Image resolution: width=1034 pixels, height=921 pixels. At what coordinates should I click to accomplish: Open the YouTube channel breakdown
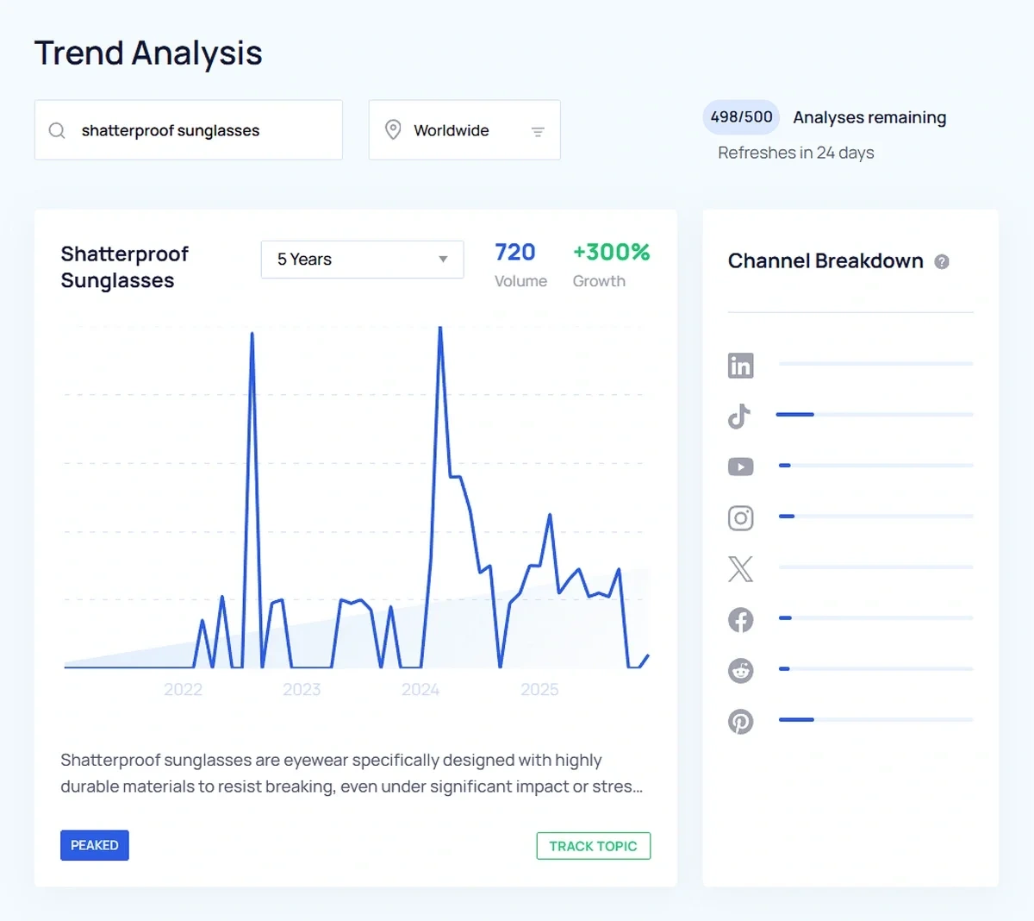point(740,467)
